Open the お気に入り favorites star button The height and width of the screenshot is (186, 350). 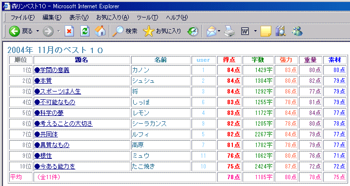click(x=162, y=31)
